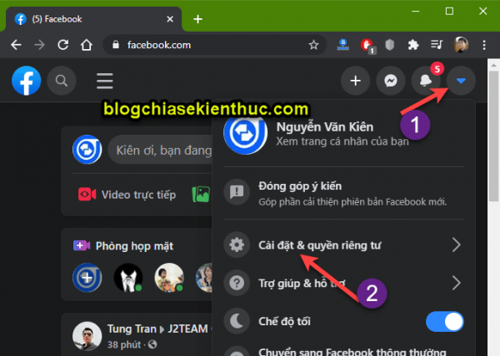Click Tung Tran's post avatar
Viewport: 500px width, 356px height.
point(87,336)
